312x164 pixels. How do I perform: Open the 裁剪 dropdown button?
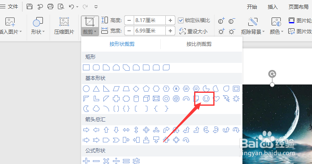(90, 32)
